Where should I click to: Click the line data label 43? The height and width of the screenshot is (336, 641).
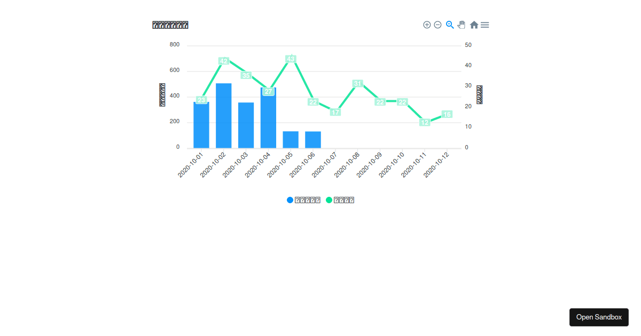pyautogui.click(x=291, y=59)
